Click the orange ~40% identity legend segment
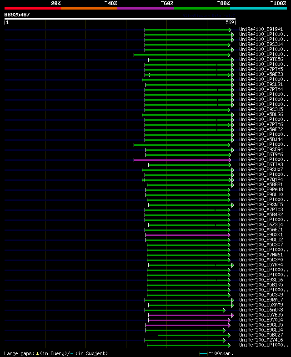The width and height of the screenshot is (291, 357). [89, 8]
